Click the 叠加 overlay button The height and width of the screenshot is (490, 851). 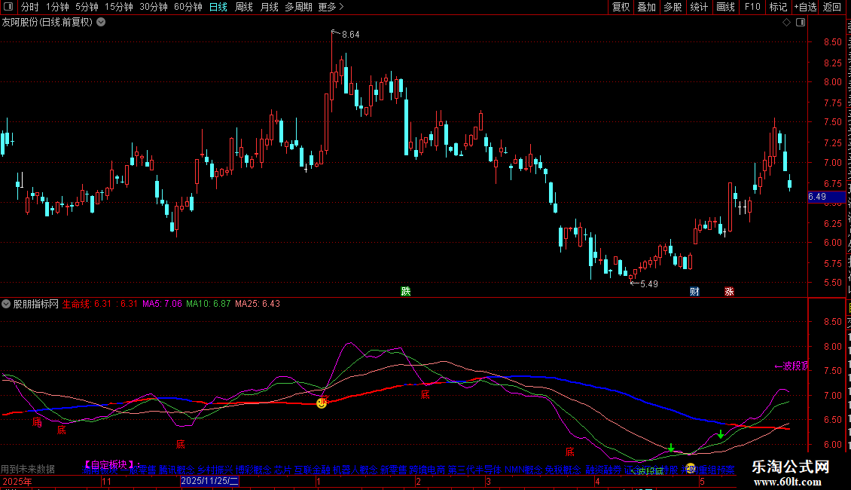tap(647, 7)
